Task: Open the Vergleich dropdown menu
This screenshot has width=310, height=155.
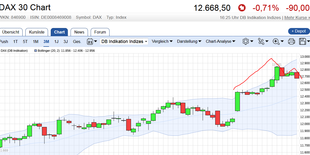Action: pyautogui.click(x=162, y=41)
